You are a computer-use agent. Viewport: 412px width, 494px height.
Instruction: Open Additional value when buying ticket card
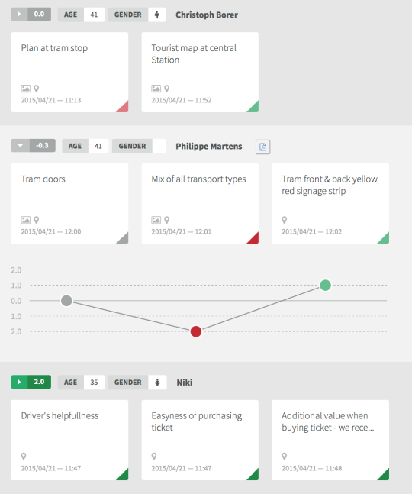(x=330, y=440)
